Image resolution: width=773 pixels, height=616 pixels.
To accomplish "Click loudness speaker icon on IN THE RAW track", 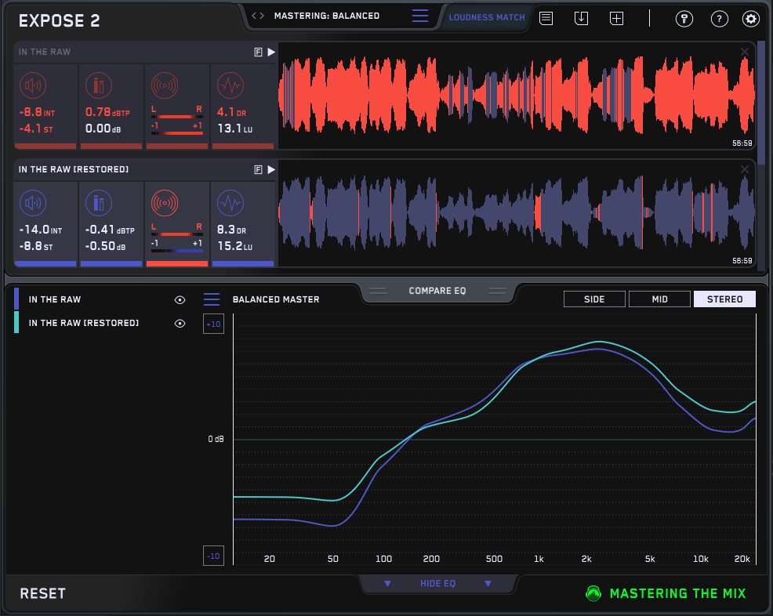I will pos(32,84).
